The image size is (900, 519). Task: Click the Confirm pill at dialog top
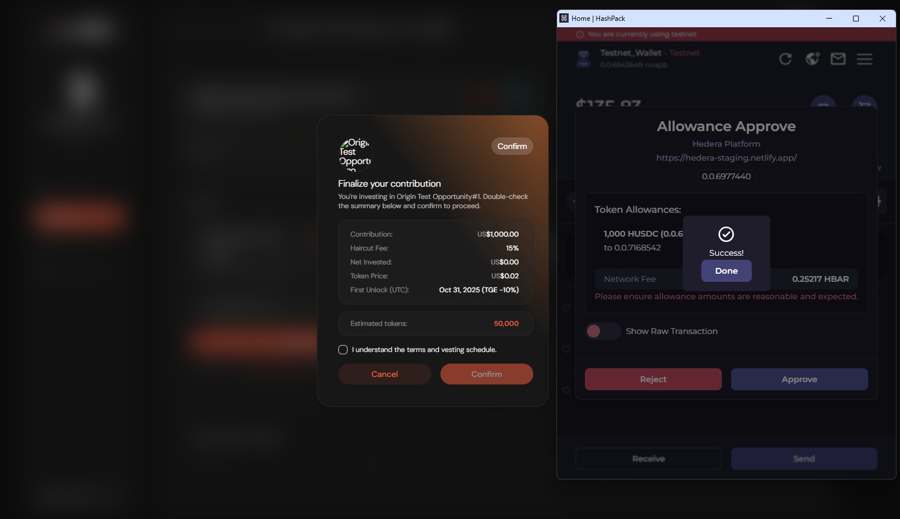512,146
